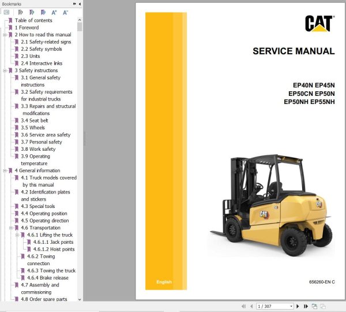Collapse the '4.6.1 Lifting the truck' node

pos(17,235)
